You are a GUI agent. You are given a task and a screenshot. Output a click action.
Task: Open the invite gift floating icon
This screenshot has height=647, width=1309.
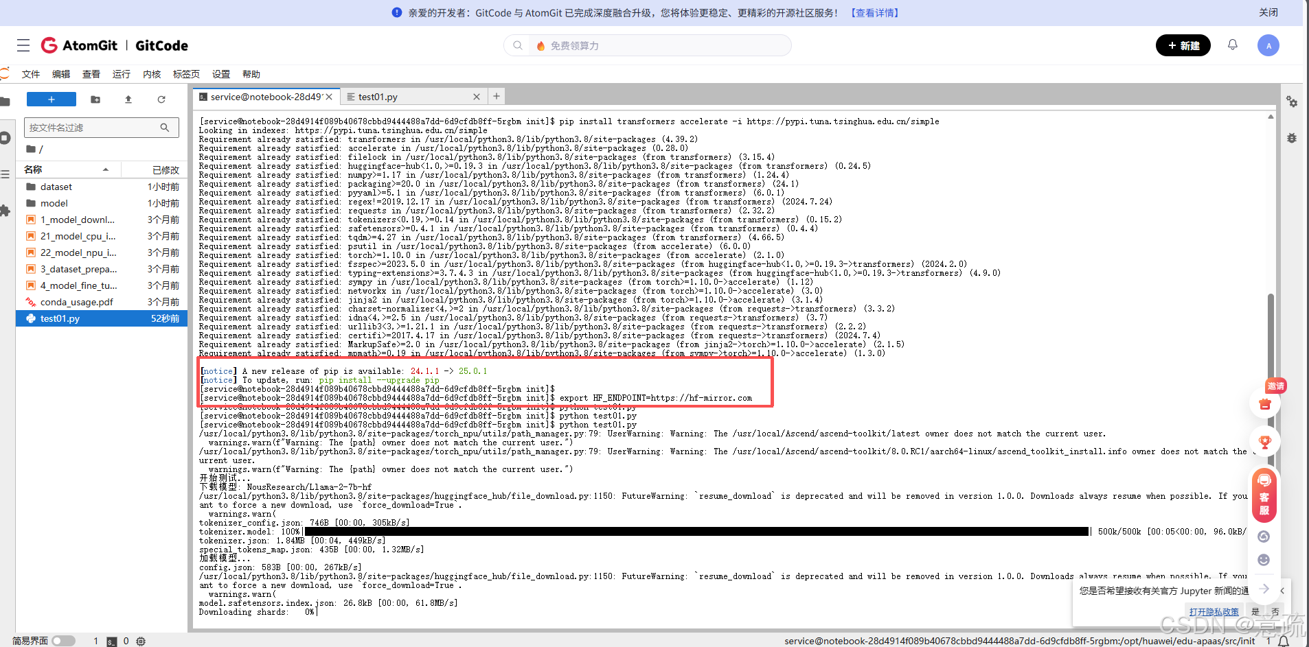pyautogui.click(x=1265, y=403)
